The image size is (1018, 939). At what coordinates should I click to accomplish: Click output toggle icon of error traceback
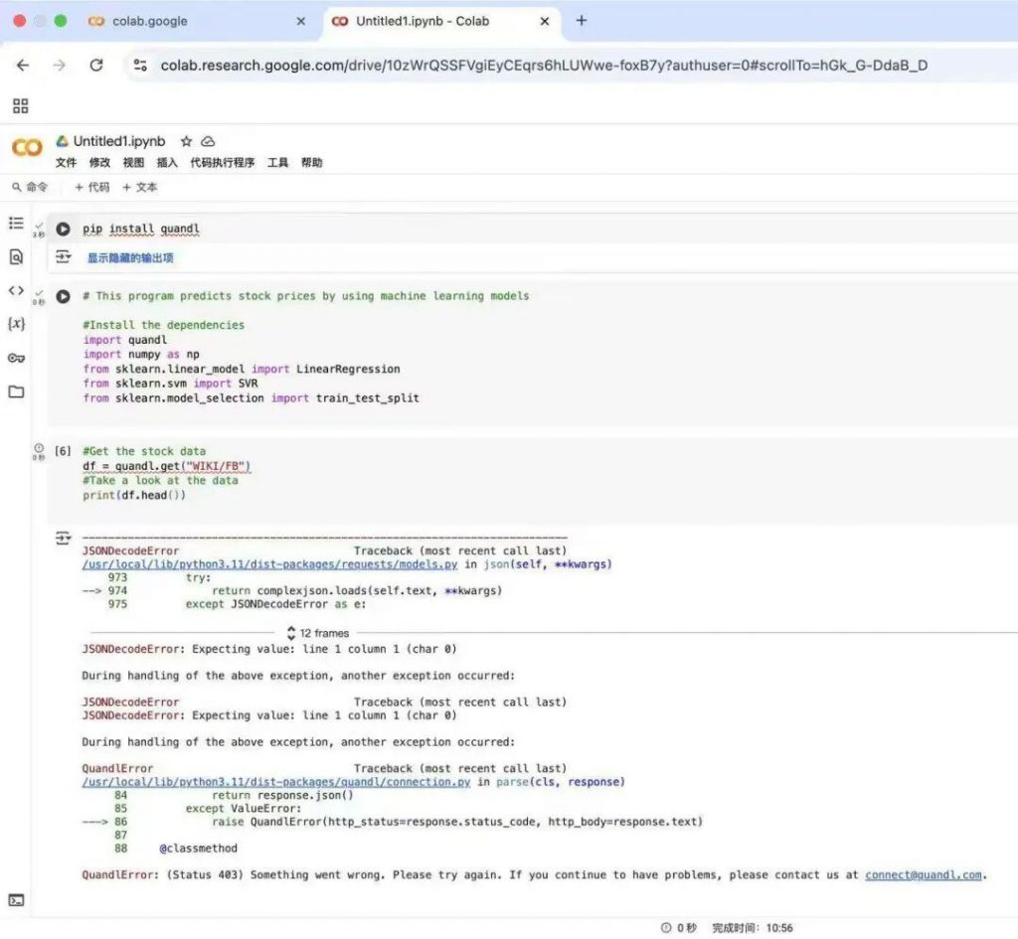(63, 538)
